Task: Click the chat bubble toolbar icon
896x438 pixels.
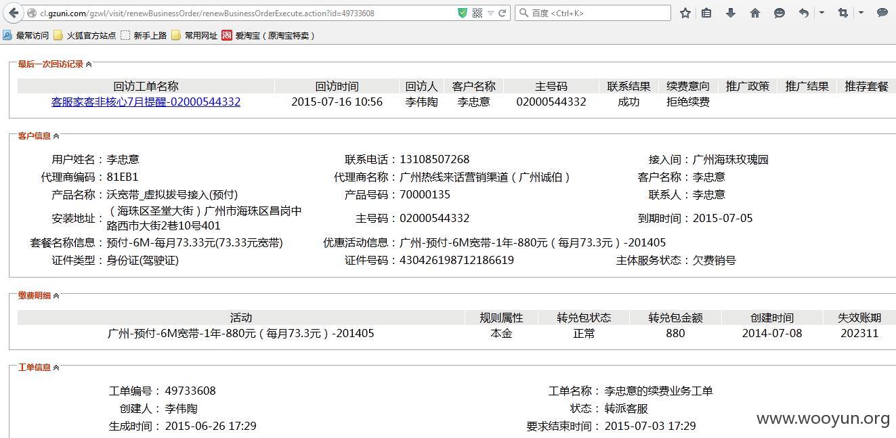Action: [882, 13]
